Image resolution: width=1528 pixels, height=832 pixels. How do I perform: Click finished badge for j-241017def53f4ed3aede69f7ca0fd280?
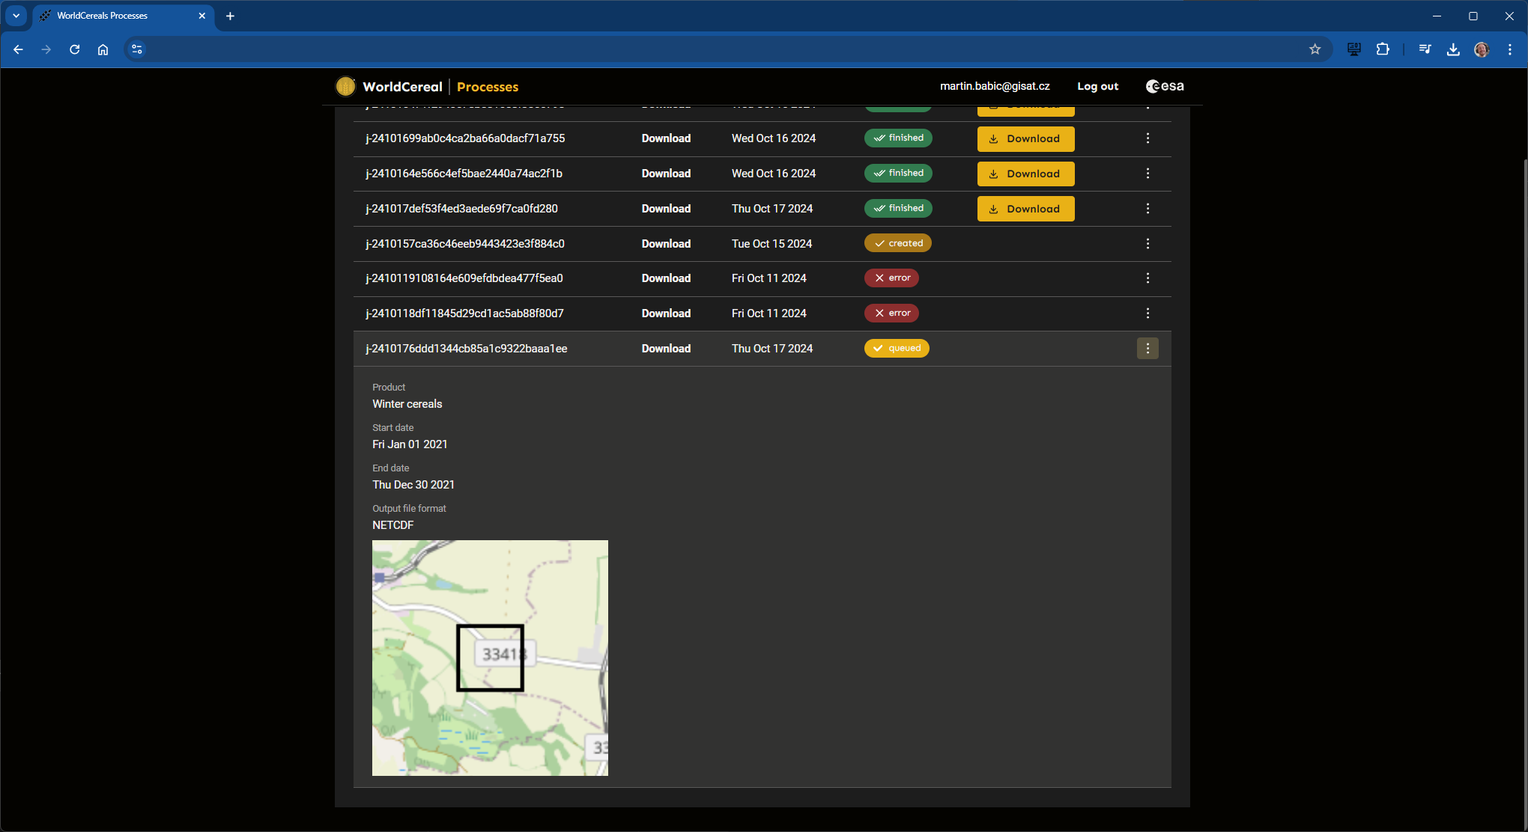[898, 208]
